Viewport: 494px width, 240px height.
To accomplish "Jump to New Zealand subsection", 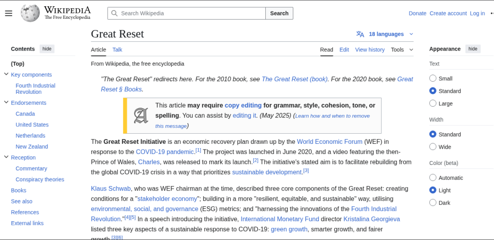I will (x=32, y=146).
